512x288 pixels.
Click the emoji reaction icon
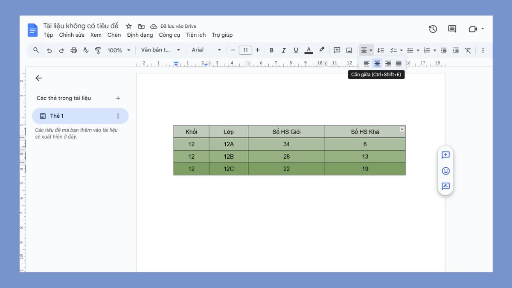tap(445, 171)
